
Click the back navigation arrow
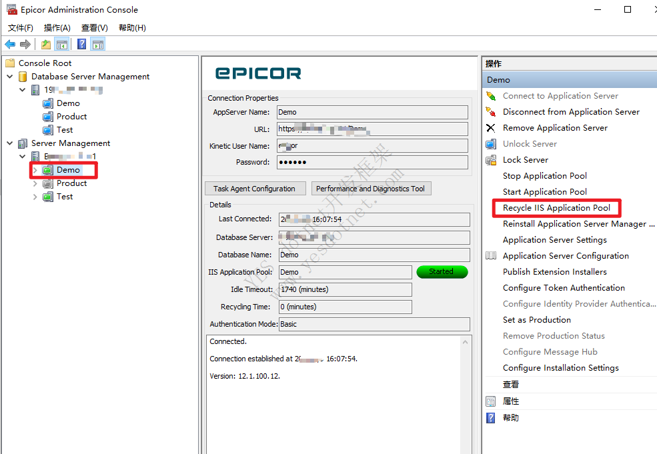pyautogui.click(x=9, y=44)
